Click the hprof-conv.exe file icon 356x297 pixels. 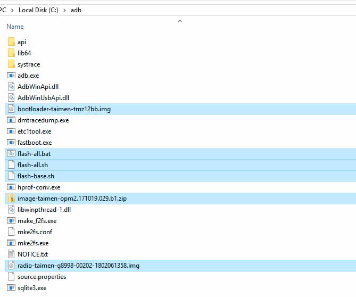click(x=11, y=187)
